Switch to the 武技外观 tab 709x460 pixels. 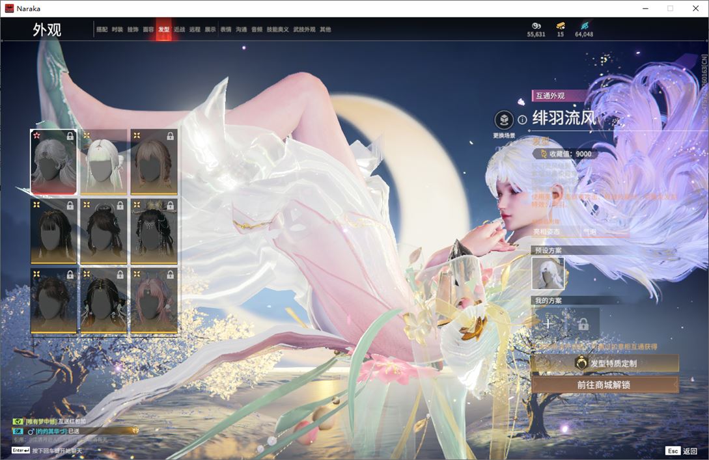pos(304,29)
